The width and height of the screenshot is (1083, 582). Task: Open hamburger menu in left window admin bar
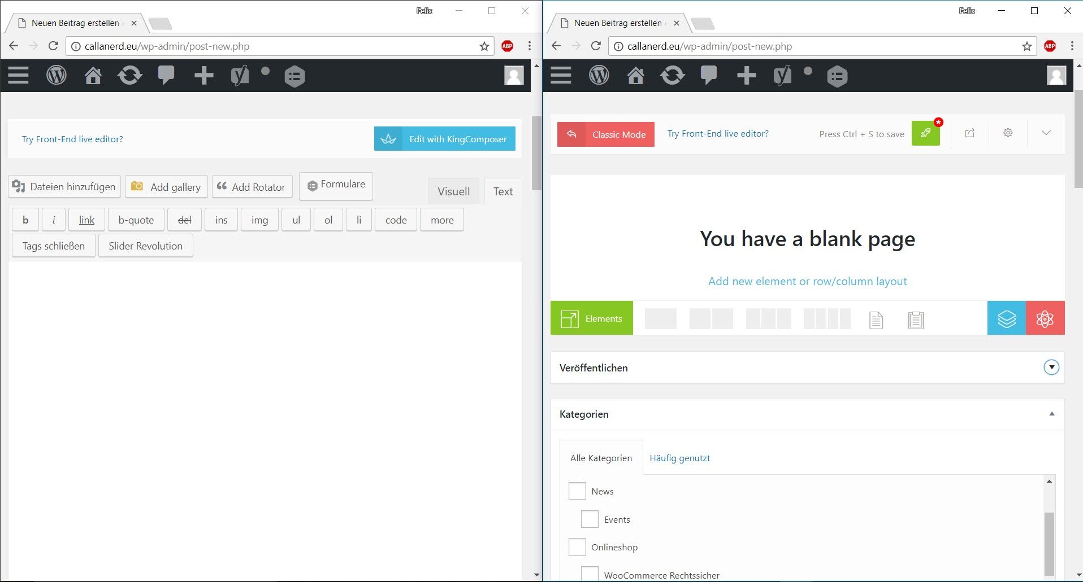[x=18, y=75]
